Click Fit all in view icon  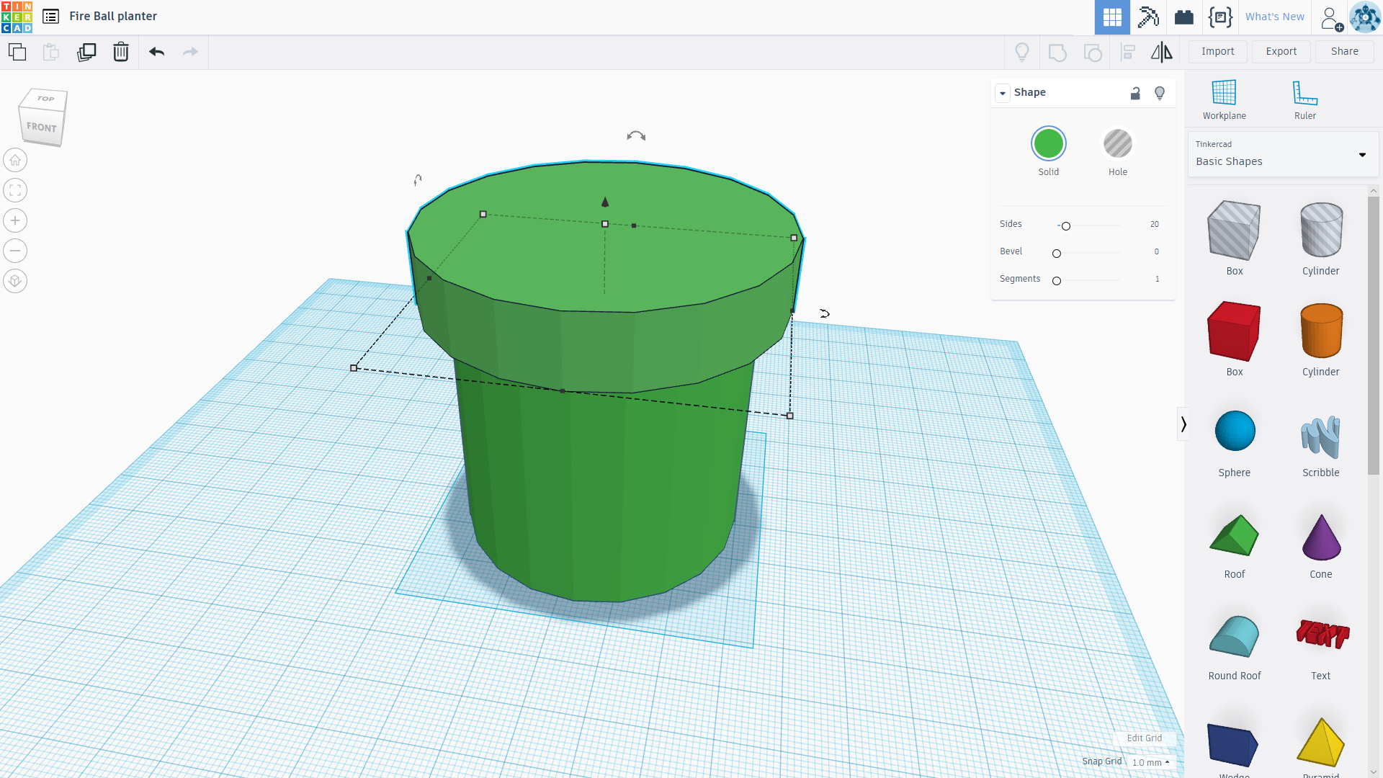coord(15,190)
